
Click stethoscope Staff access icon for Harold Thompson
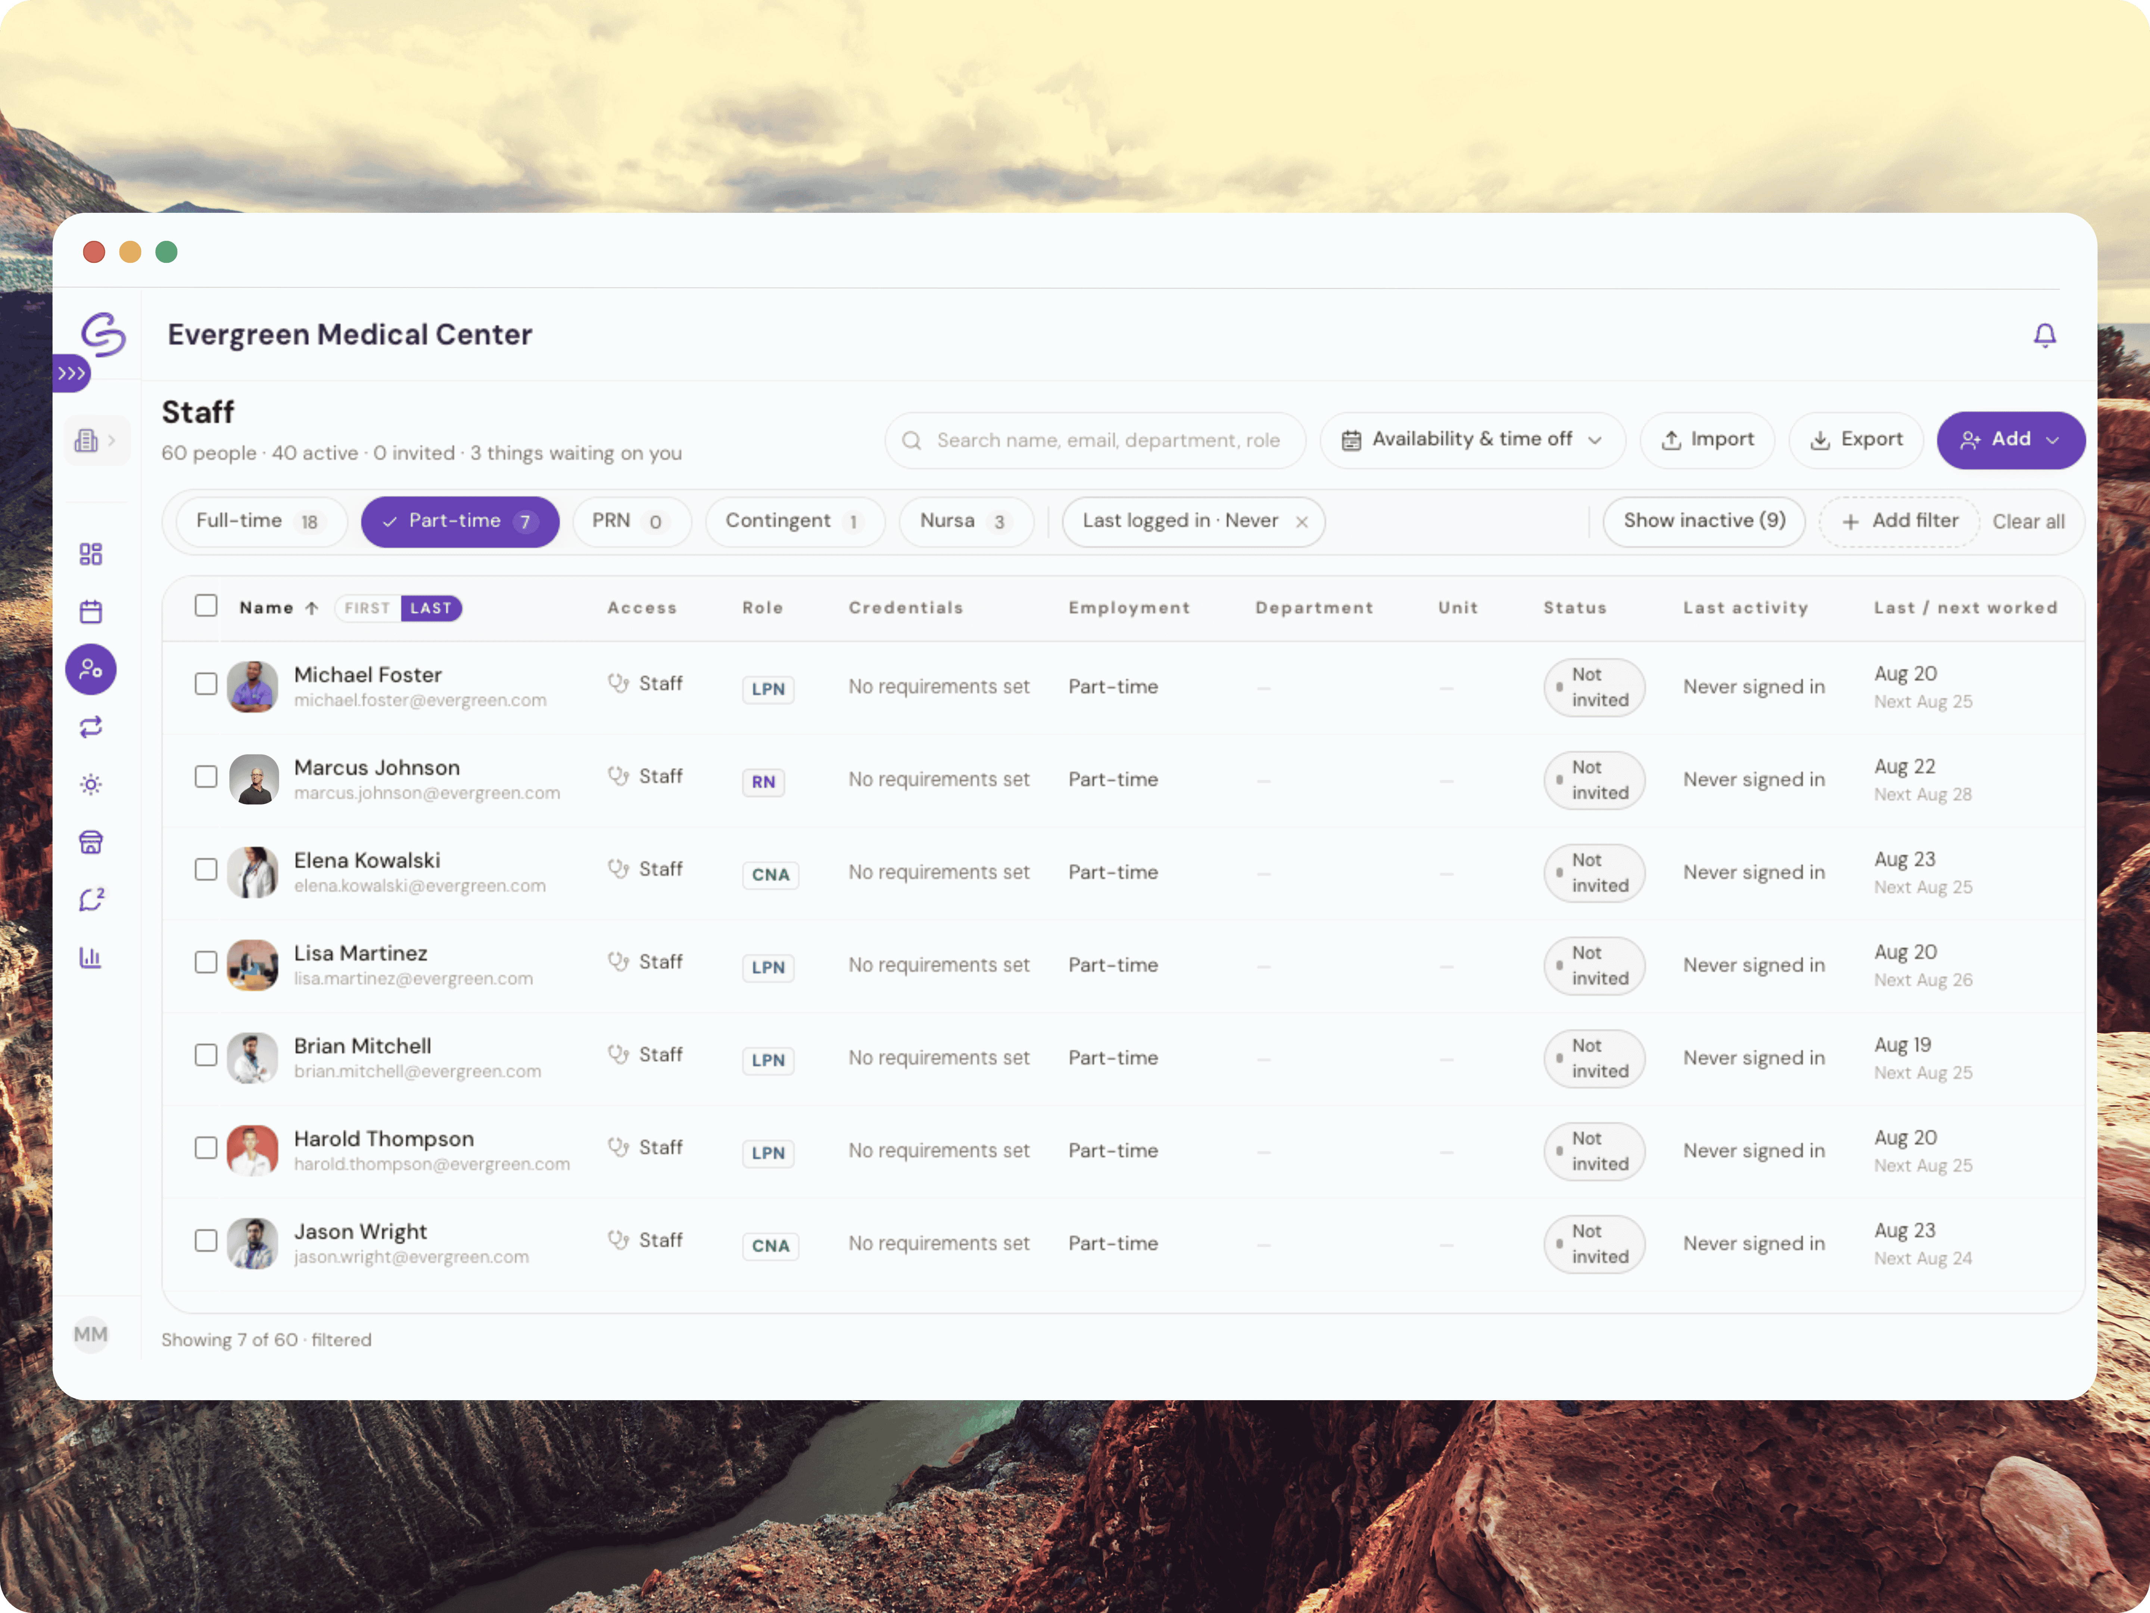[618, 1147]
